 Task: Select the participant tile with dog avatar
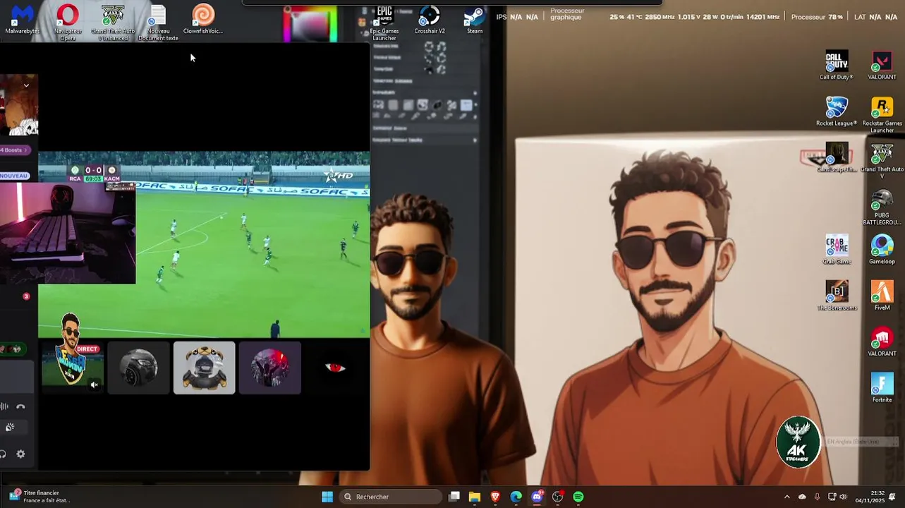point(204,368)
